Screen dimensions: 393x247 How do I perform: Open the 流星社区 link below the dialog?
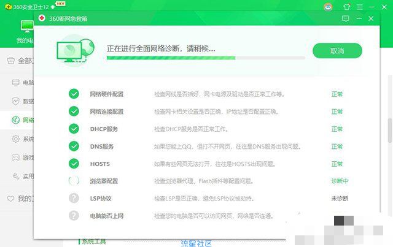(196, 243)
